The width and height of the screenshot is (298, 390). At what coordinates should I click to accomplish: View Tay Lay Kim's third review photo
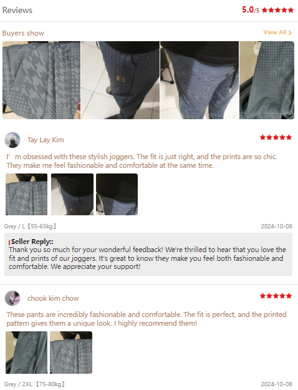tap(117, 194)
